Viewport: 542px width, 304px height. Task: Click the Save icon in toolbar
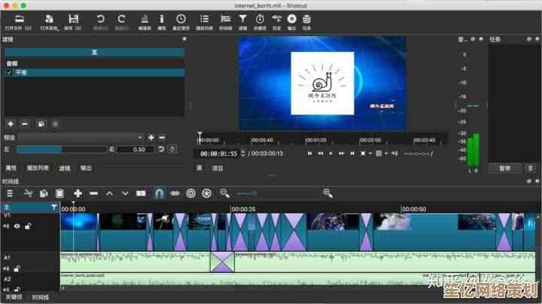73,19
